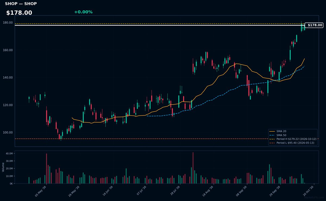Click the 40.0M volume axis label

(9, 154)
